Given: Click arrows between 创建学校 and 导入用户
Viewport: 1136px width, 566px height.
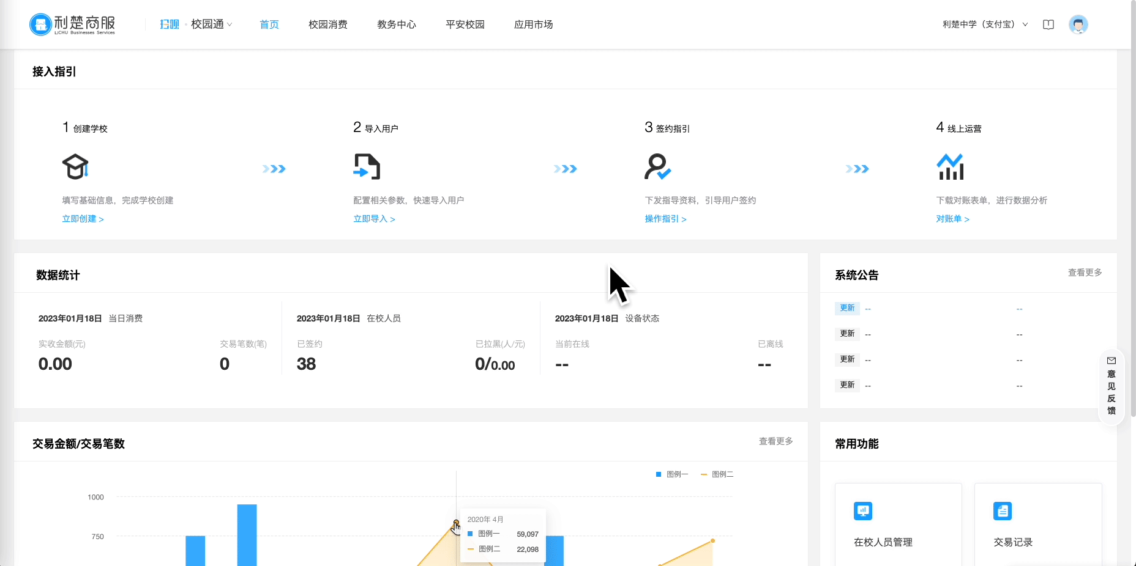Looking at the screenshot, I should (x=274, y=169).
